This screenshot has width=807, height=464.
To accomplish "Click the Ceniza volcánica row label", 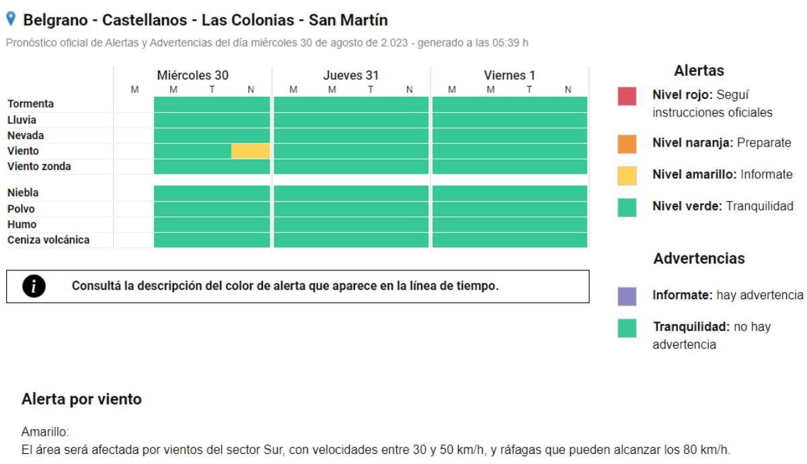I will point(48,240).
